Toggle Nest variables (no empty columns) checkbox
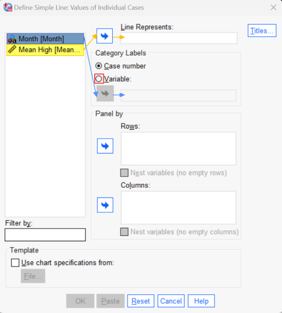Image resolution: width=282 pixels, height=313 pixels. pyautogui.click(x=124, y=232)
